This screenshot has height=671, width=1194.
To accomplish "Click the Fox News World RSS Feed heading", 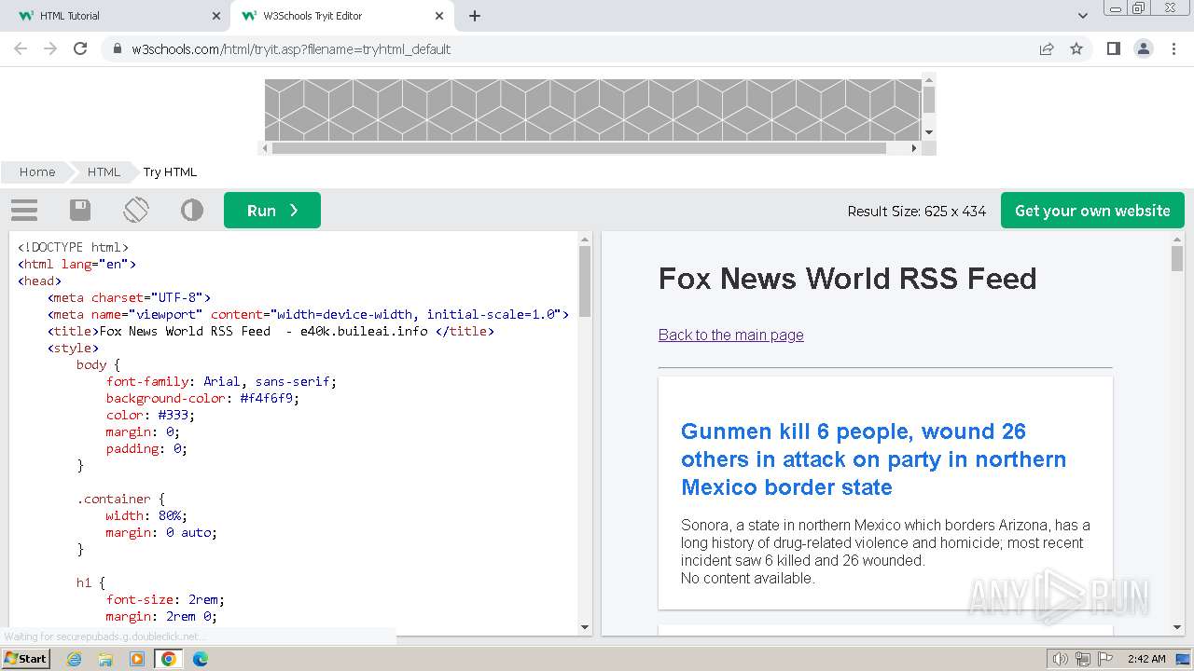I will [x=847, y=278].
